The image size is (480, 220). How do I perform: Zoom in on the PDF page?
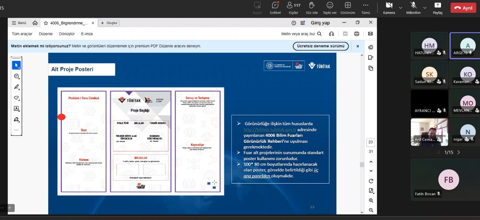click(371, 201)
